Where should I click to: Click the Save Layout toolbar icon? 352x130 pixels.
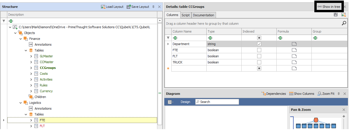(x=129, y=7)
